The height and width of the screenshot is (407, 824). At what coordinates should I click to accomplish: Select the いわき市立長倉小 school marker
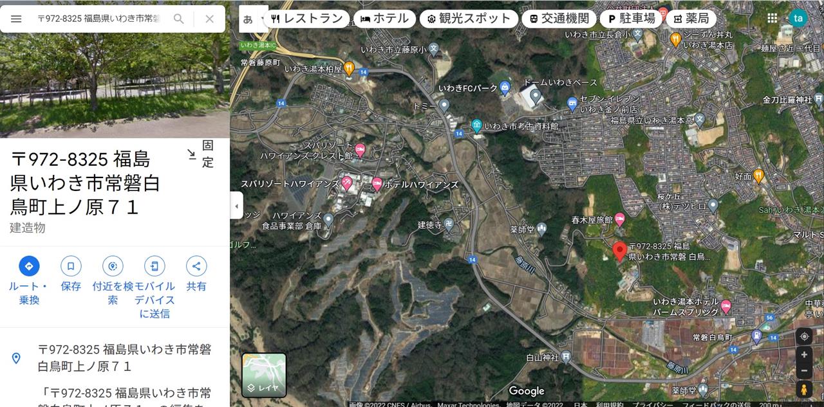pos(637,34)
